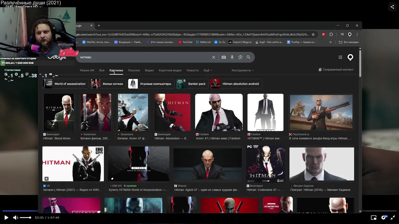The height and width of the screenshot is (224, 399).
Task: Exit fullscreen in the video player
Action: pos(393,217)
